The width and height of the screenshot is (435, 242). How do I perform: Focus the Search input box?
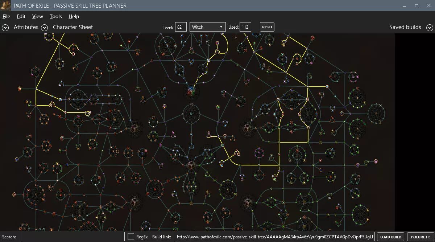pos(73,237)
